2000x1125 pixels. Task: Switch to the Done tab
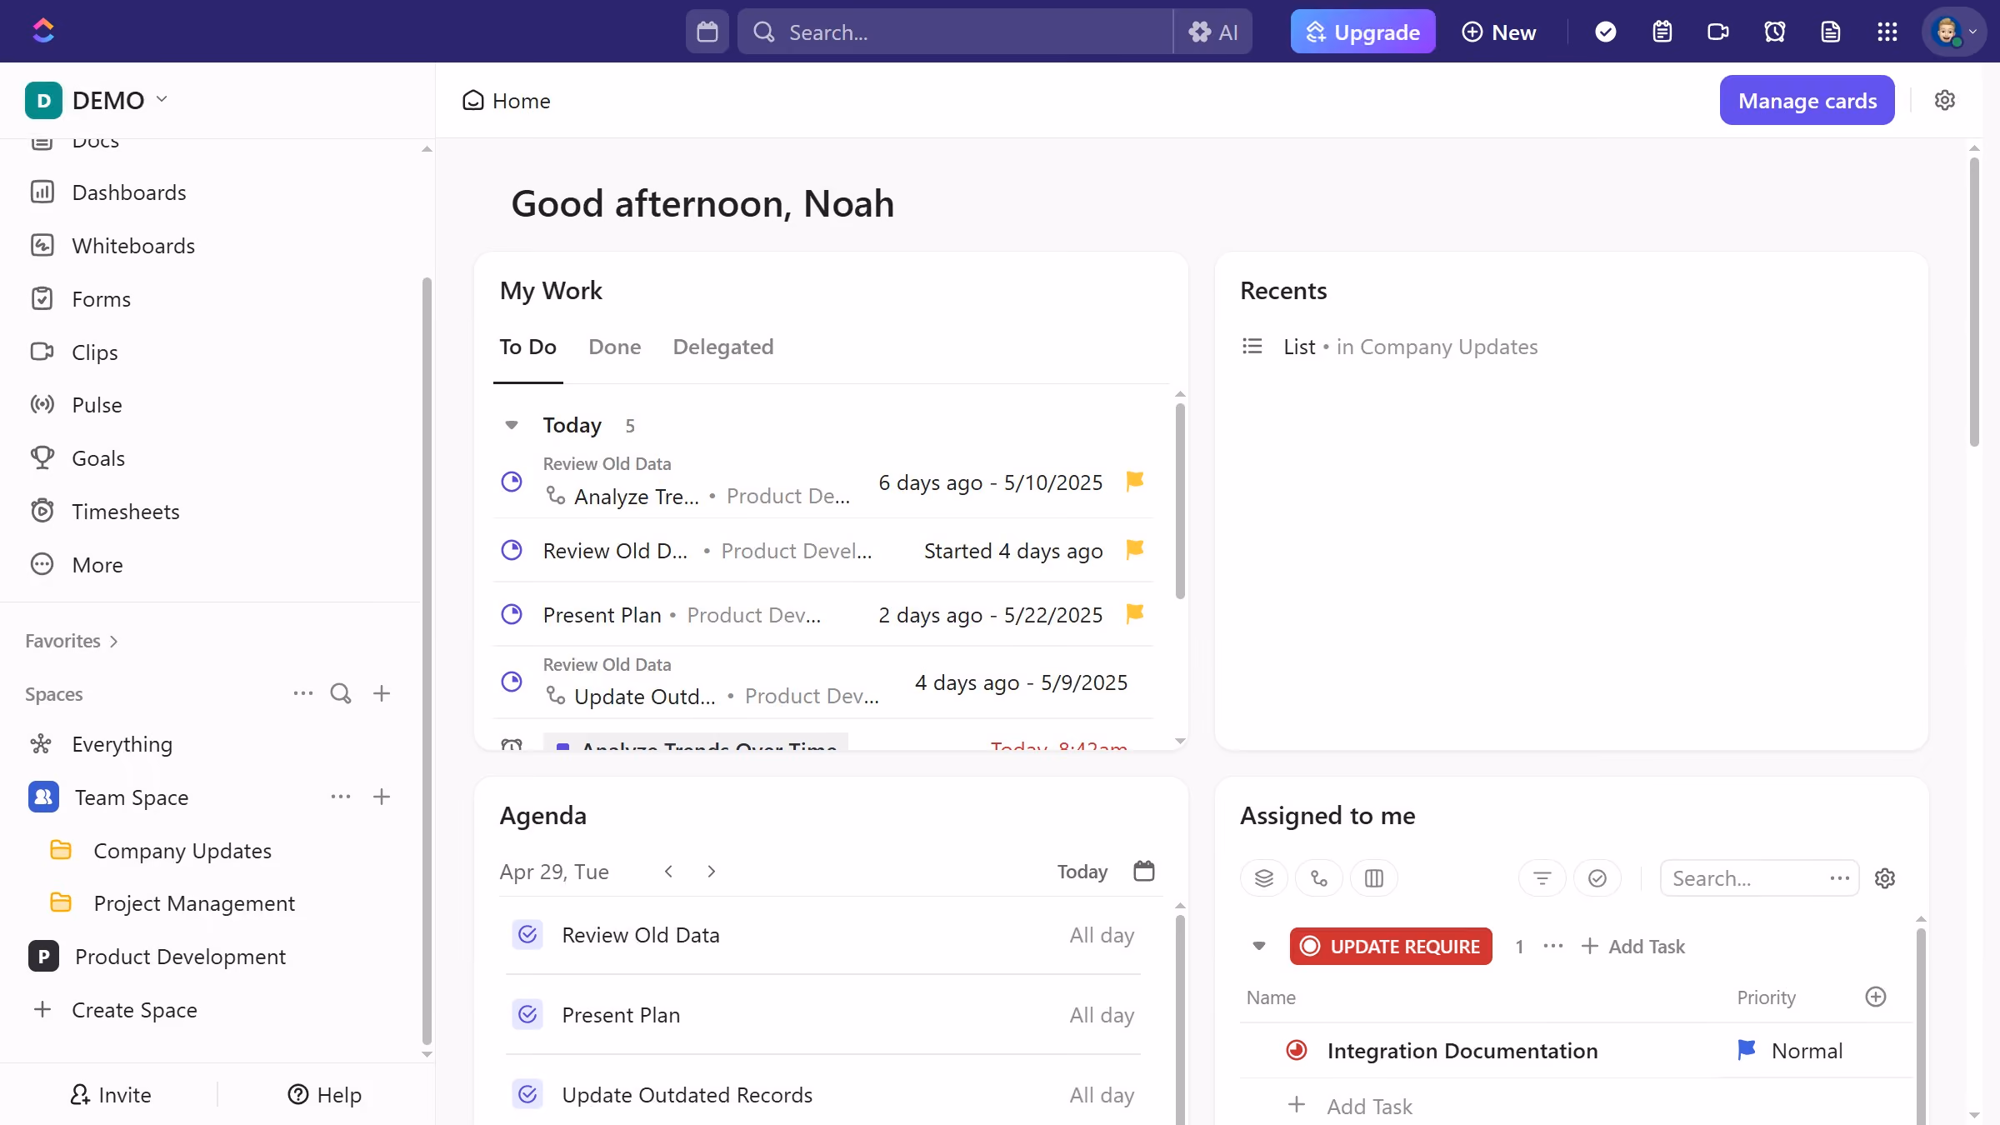click(x=615, y=347)
